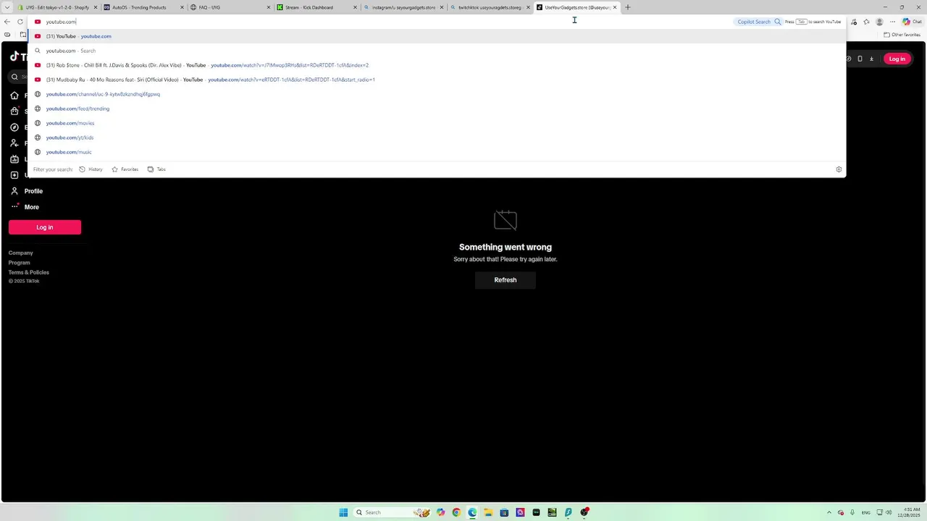
Task: Close the AutoDS Trending Products tab
Action: point(182,7)
